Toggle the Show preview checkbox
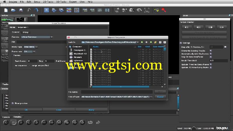 click(x=13, y=103)
